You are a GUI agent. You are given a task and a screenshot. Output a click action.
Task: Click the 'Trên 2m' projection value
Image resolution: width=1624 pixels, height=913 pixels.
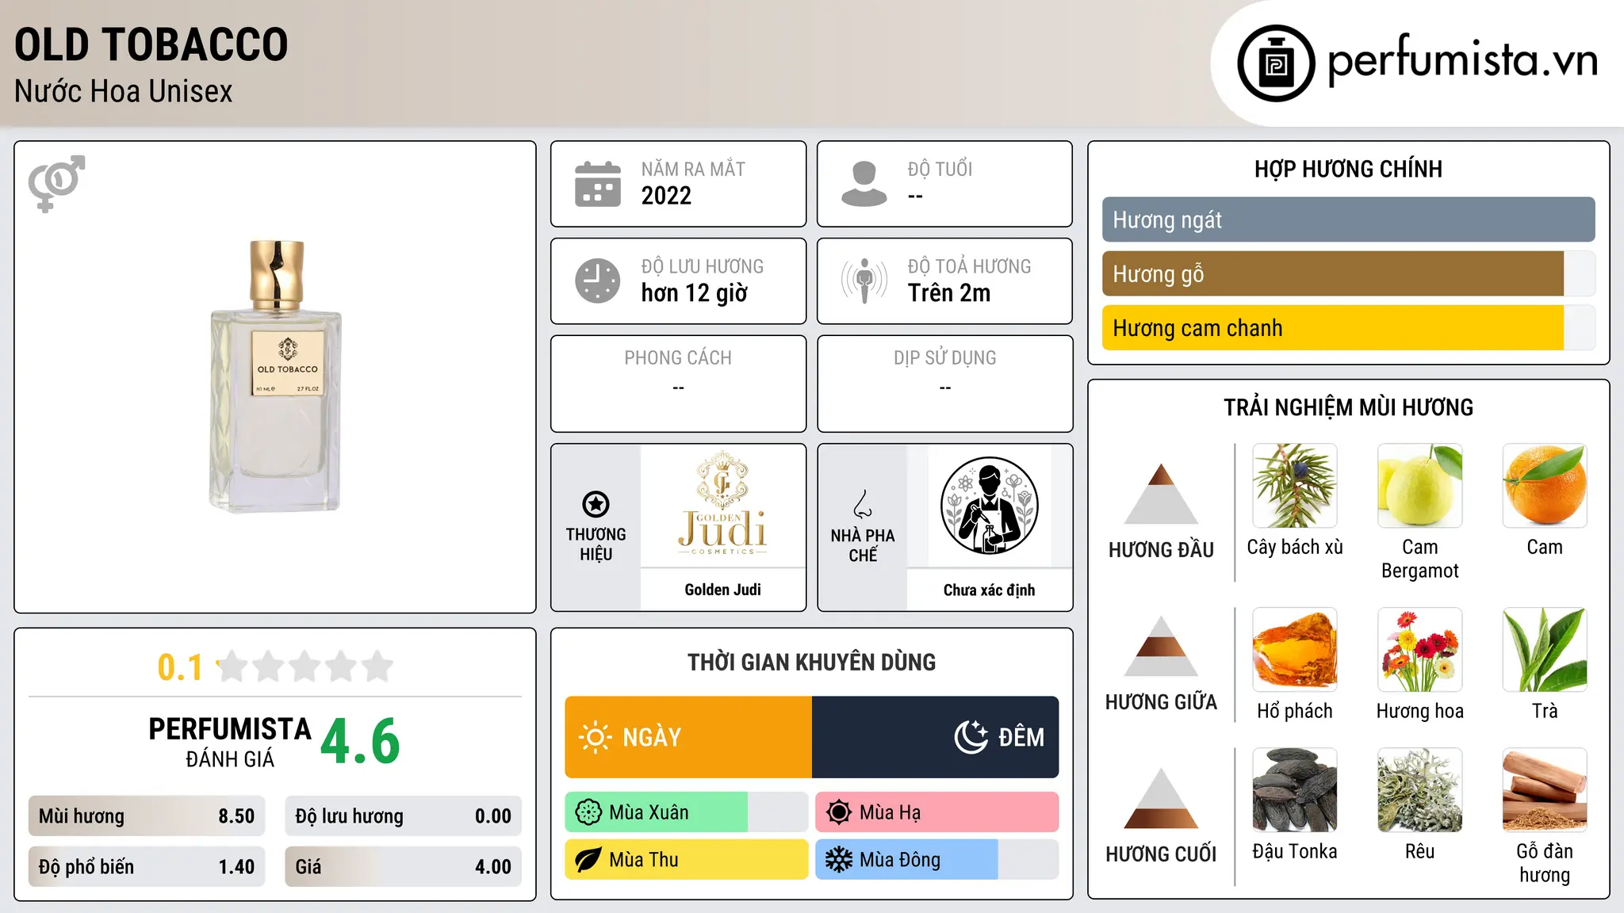tap(949, 293)
